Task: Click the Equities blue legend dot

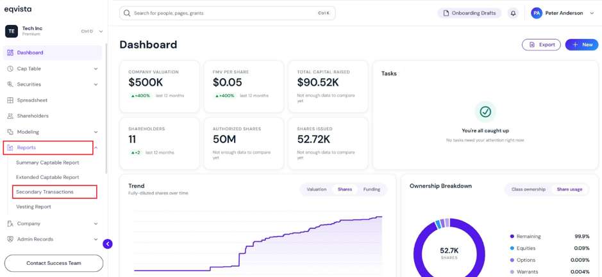Action: point(512,248)
